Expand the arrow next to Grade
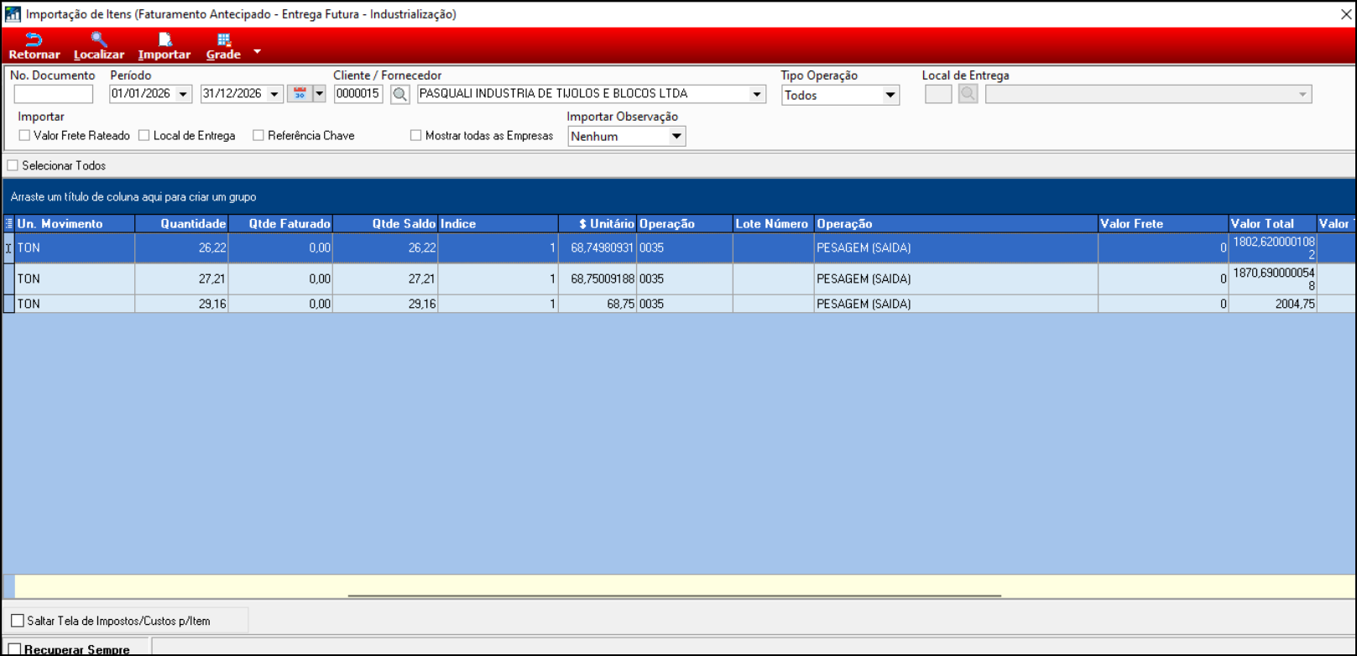The image size is (1357, 656). (x=258, y=51)
